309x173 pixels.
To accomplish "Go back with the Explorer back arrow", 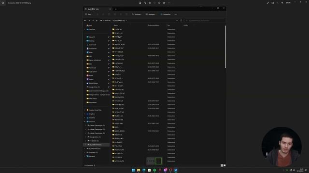I will coord(85,21).
